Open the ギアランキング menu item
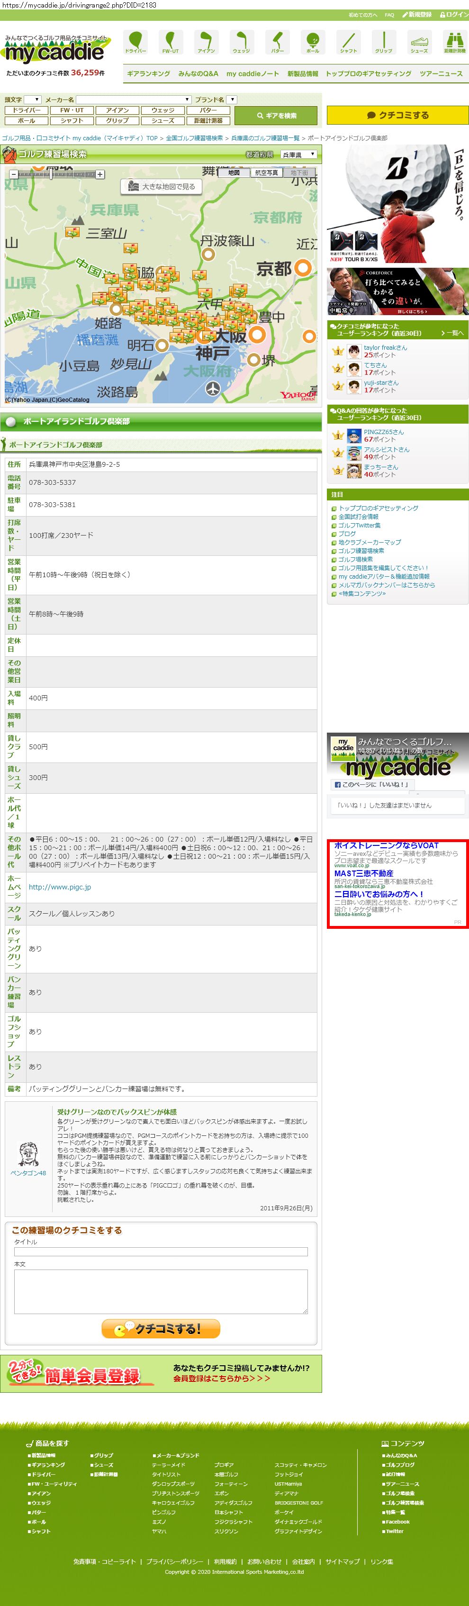This screenshot has height=1606, width=469. (x=148, y=73)
